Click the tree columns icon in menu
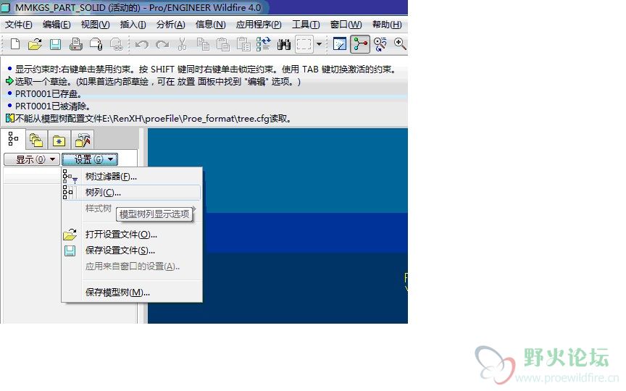The width and height of the screenshot is (626, 391). coord(68,193)
